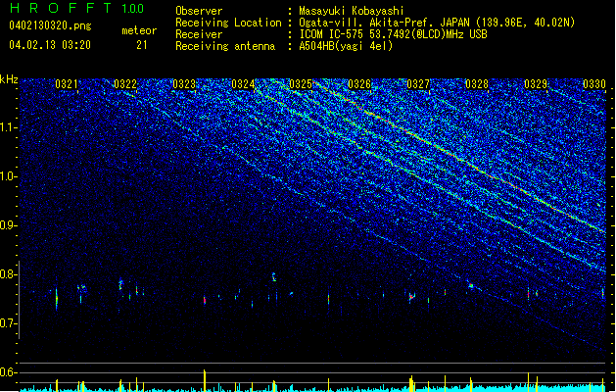Click the 0327 time marker
This screenshot has width=616, height=392.
[418, 83]
